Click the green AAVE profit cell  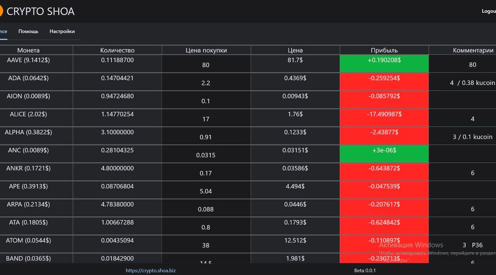point(384,63)
